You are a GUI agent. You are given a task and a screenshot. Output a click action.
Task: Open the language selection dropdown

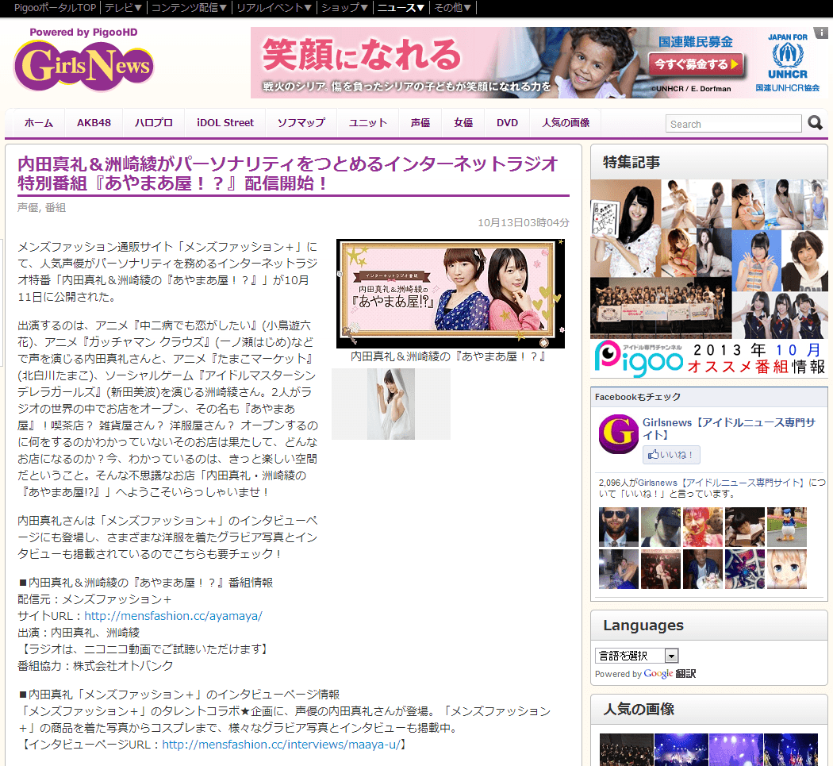[637, 656]
